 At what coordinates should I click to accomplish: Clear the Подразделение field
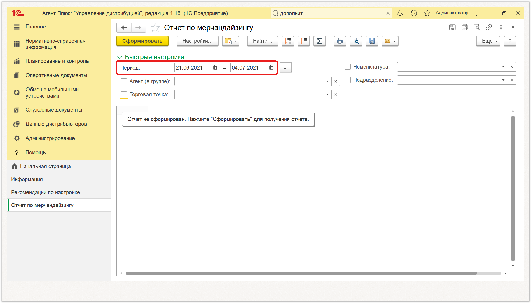pos(512,80)
